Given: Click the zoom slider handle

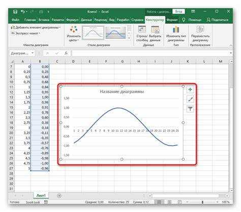Looking at the screenshot, I should [202, 202].
